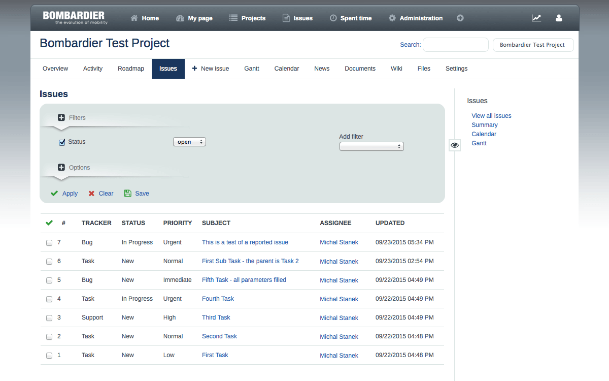Open the user account icon
The width and height of the screenshot is (609, 381).
coord(559,18)
